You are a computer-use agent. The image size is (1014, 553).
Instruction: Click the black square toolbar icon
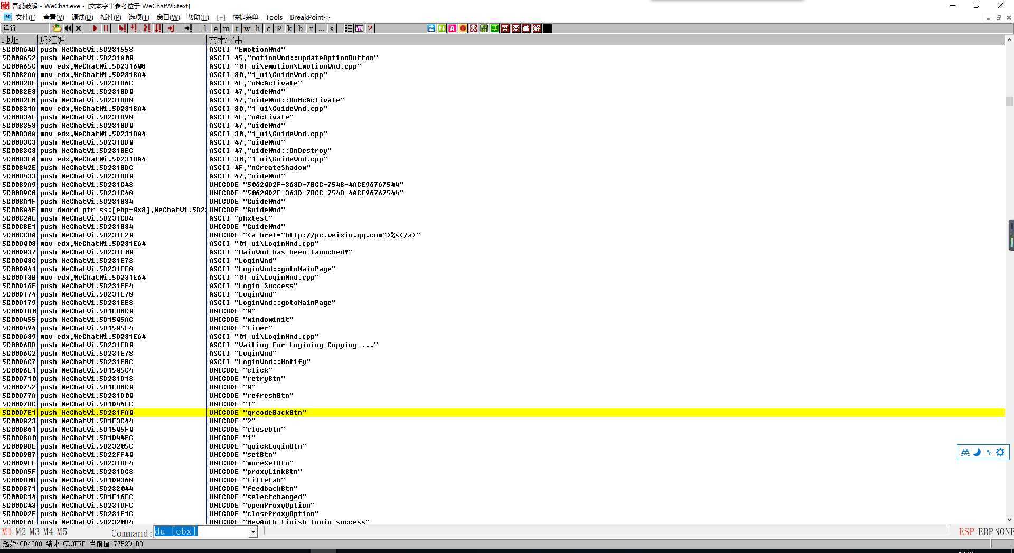[548, 28]
